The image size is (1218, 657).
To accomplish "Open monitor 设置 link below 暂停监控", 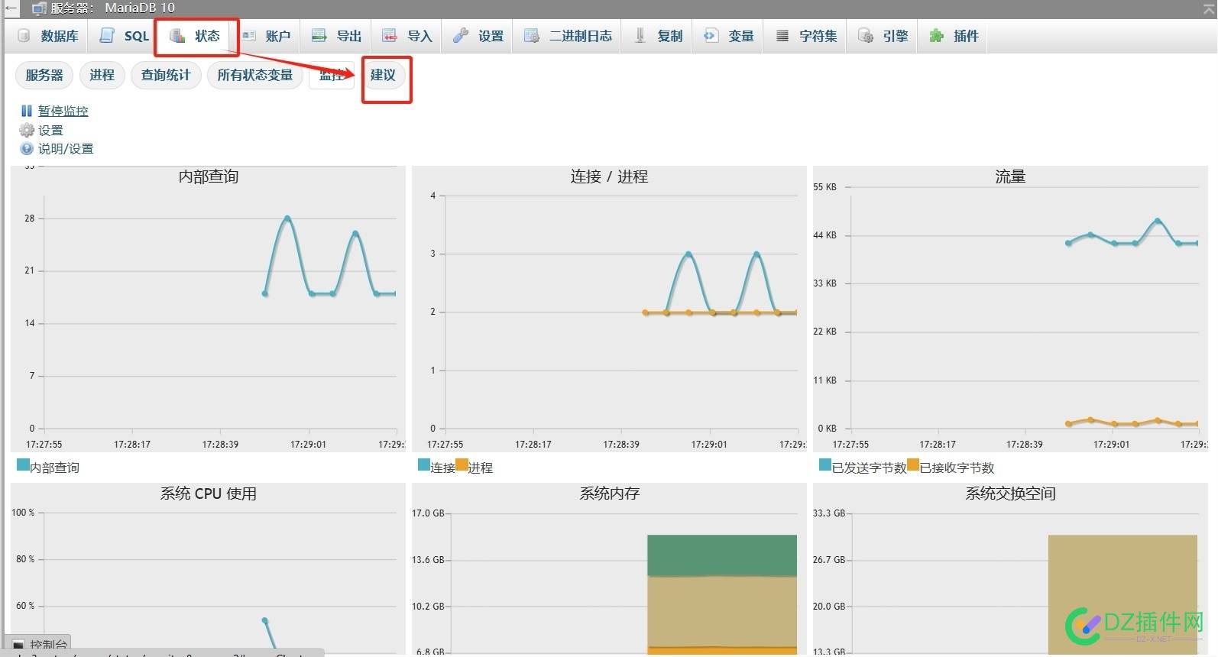I will pos(50,131).
